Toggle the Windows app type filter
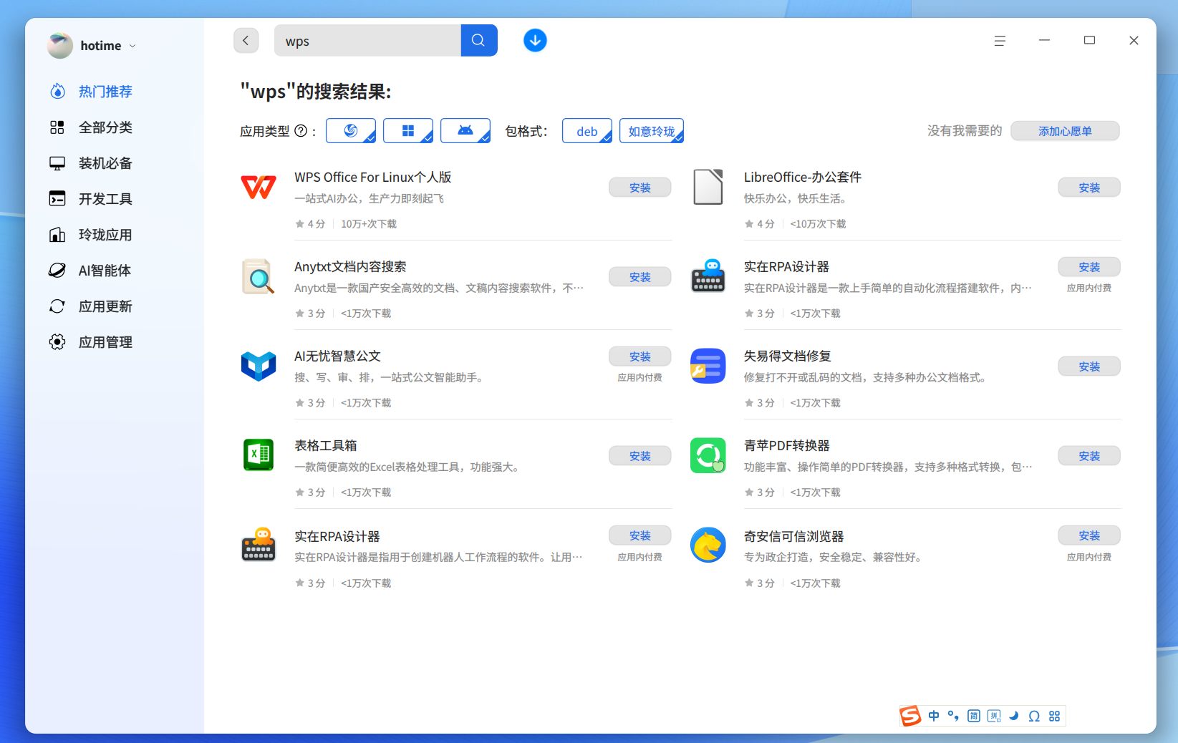 tap(408, 131)
